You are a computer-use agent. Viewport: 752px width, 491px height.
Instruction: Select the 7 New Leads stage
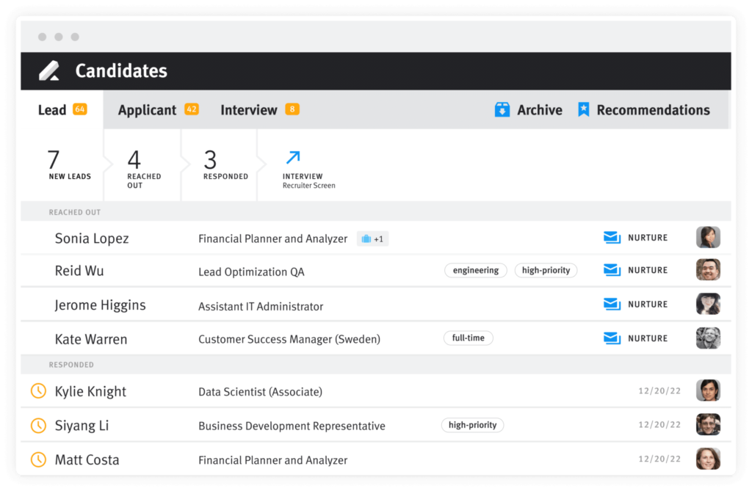click(x=62, y=165)
